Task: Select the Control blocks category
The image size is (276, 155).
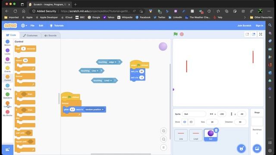Action: (7, 78)
